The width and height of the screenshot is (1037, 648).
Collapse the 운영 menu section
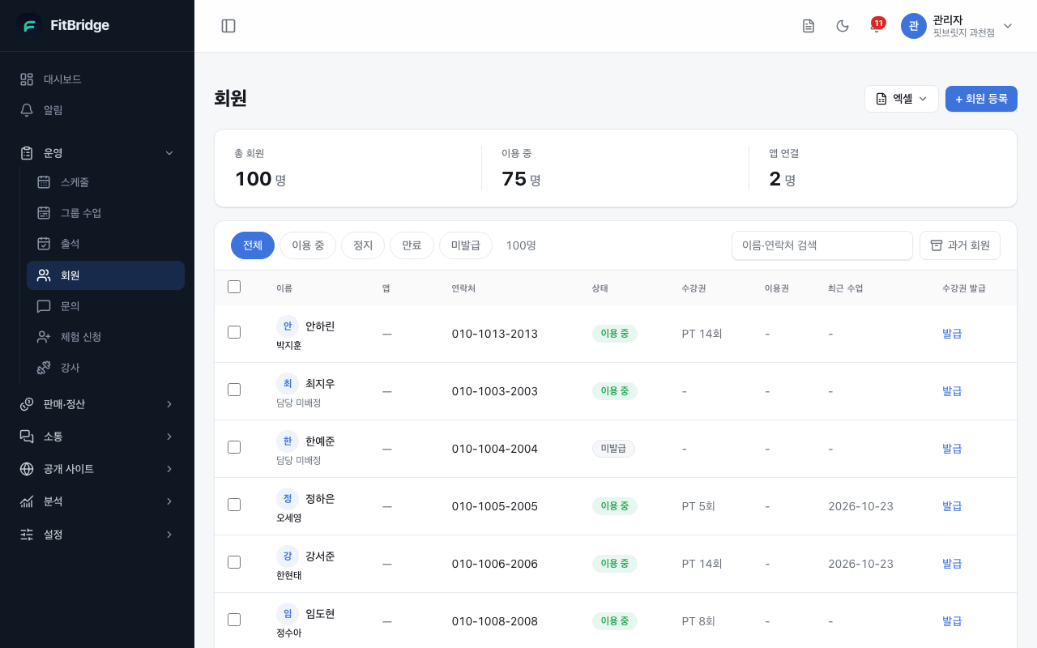(x=97, y=153)
